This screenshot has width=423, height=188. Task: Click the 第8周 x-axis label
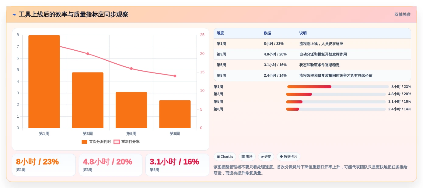[175, 134]
